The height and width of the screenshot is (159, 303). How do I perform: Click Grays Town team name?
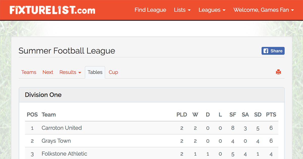(56, 141)
